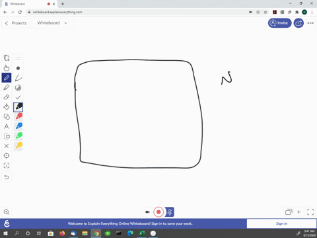Screen dimensions: 317x238
Task: Open the Shapes tool
Action: [7, 116]
